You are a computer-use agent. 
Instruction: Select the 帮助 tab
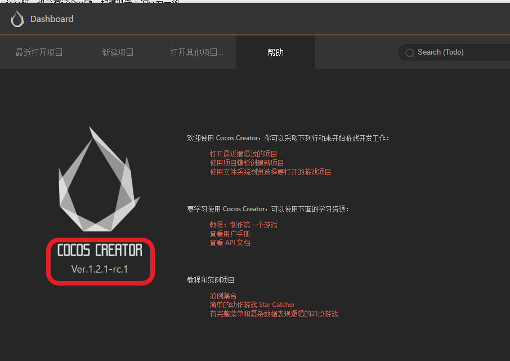(275, 52)
